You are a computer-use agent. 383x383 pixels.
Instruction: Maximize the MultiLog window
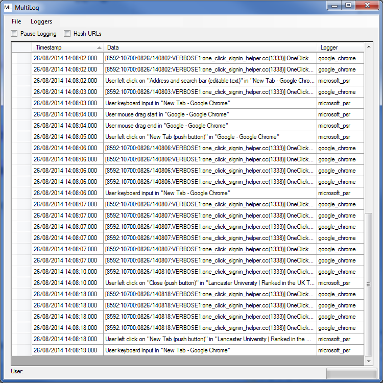click(348, 6)
